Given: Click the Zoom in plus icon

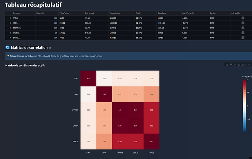Looking at the screenshot, I should pyautogui.click(x=239, y=65).
